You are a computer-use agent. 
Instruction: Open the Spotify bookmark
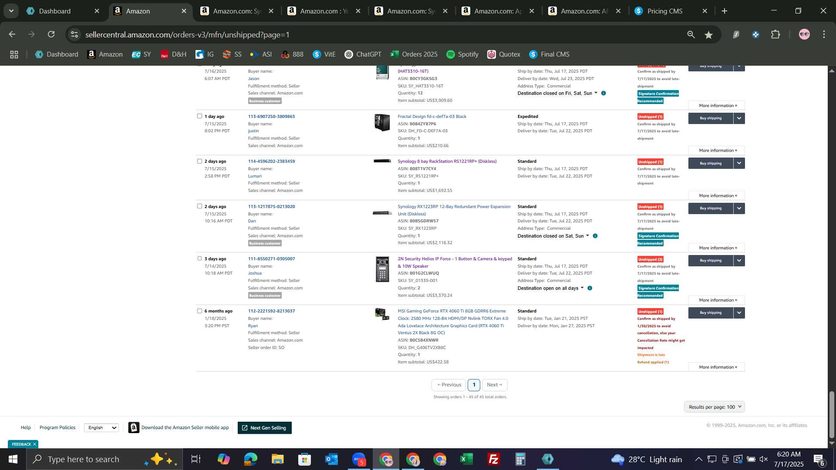point(462,54)
